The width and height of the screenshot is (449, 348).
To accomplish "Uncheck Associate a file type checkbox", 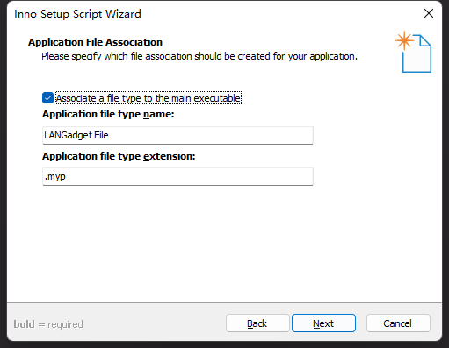I will [x=47, y=98].
